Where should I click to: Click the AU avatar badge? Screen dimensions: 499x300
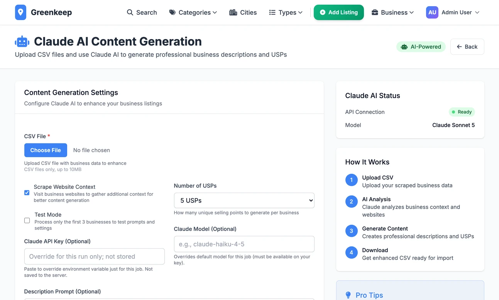432,12
